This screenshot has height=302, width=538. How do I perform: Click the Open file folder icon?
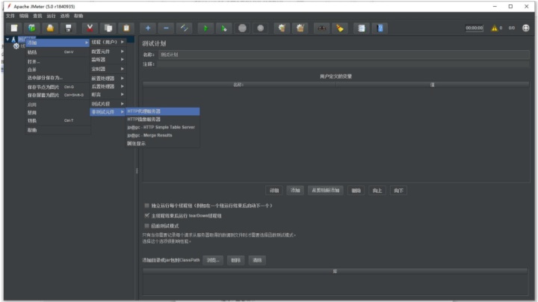click(x=50, y=28)
